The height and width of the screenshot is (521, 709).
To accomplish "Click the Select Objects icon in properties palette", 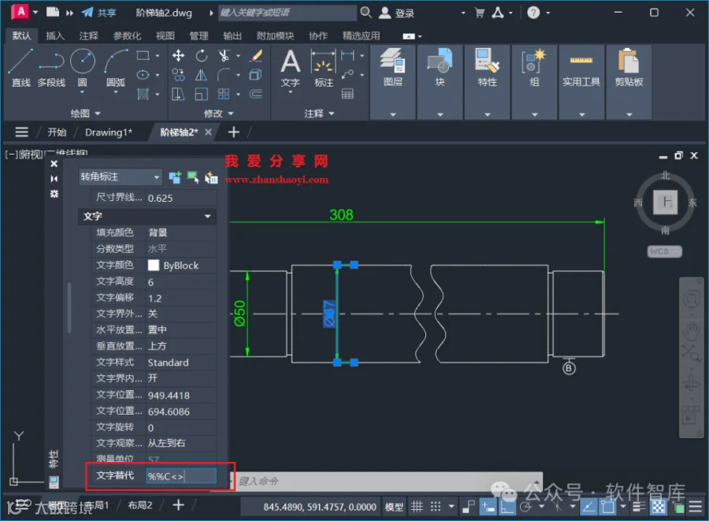I will (x=193, y=177).
